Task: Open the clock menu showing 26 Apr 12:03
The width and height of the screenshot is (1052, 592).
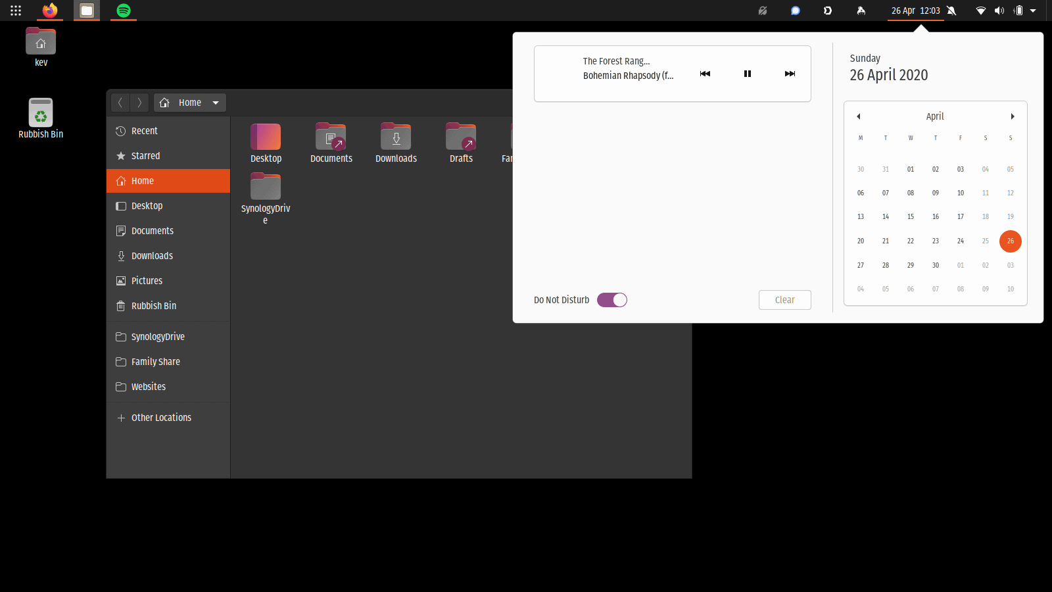Action: (x=915, y=11)
